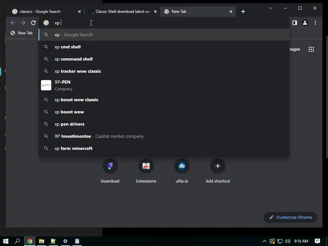Screen dimensions: 328x246
Task: Go back using the back arrow
Action: [x=13, y=23]
